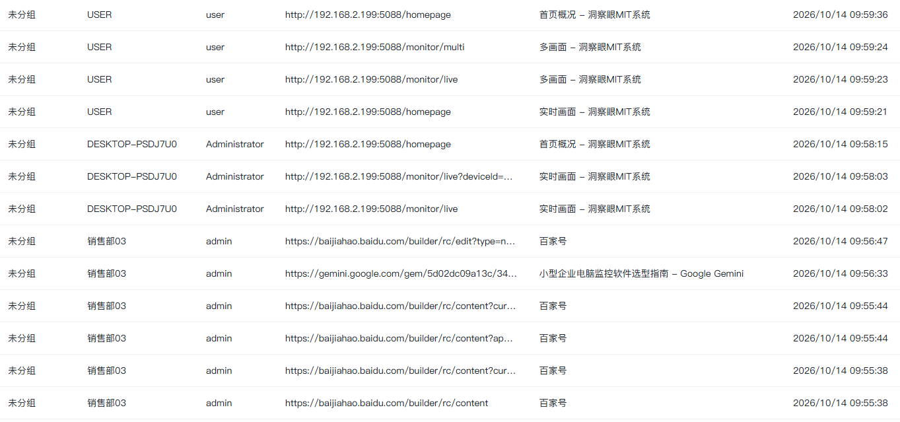Image resolution: width=900 pixels, height=422 pixels.
Task: Click the timestamp 2026/10/14 09:59:23
Action: coord(840,79)
